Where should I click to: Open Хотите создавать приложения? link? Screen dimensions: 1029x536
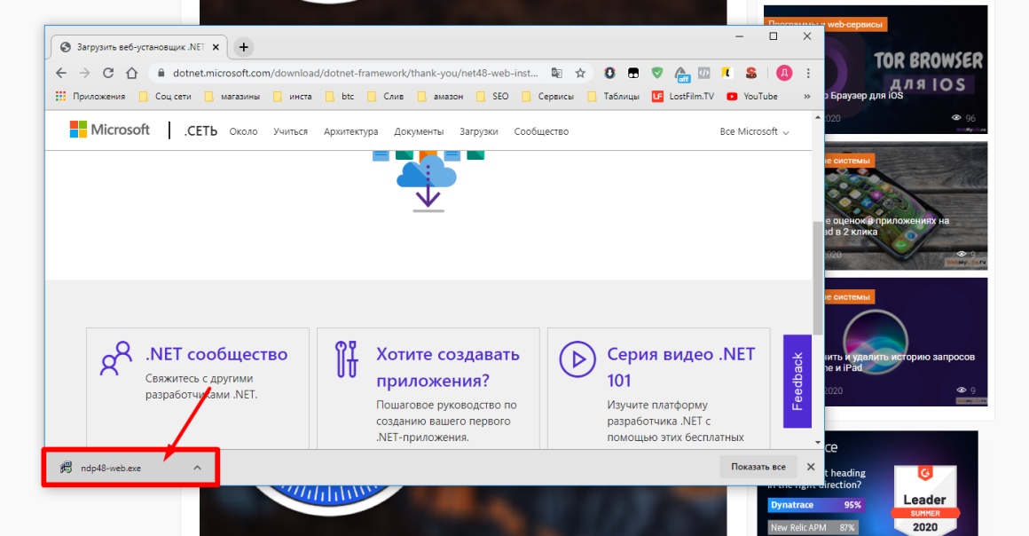pyautogui.click(x=448, y=367)
